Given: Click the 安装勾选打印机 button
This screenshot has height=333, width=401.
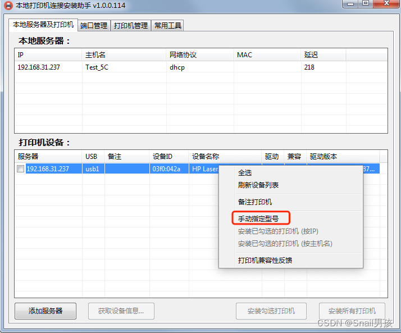Looking at the screenshot, I should (271, 311).
